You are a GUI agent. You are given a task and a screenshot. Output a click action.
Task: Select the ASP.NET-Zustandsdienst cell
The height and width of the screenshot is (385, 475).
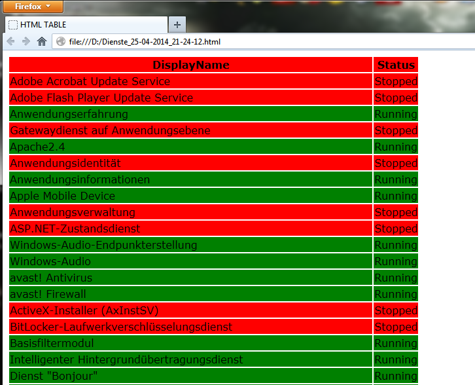(x=190, y=229)
